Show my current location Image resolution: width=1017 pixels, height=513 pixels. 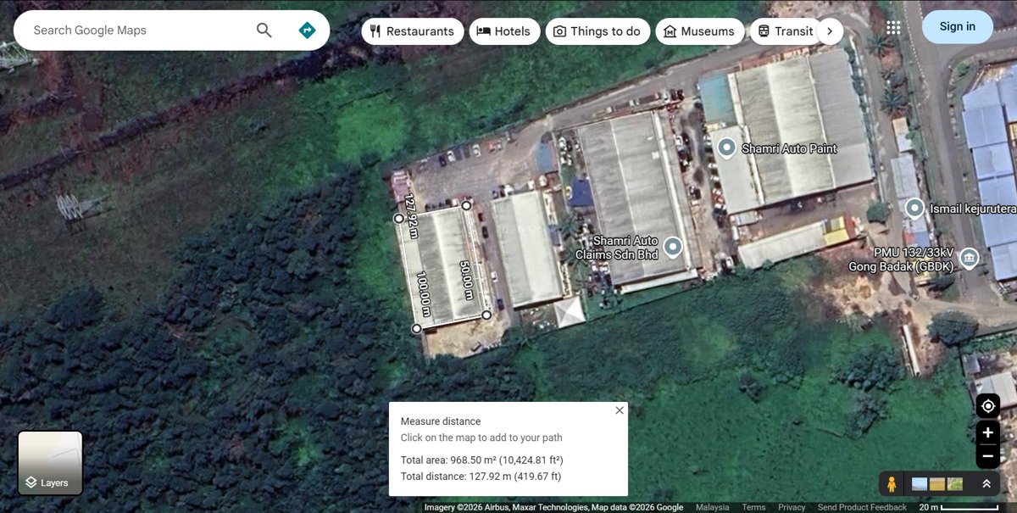coord(988,406)
